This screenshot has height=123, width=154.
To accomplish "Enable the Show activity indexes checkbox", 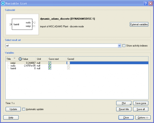I will (x=124, y=45).
